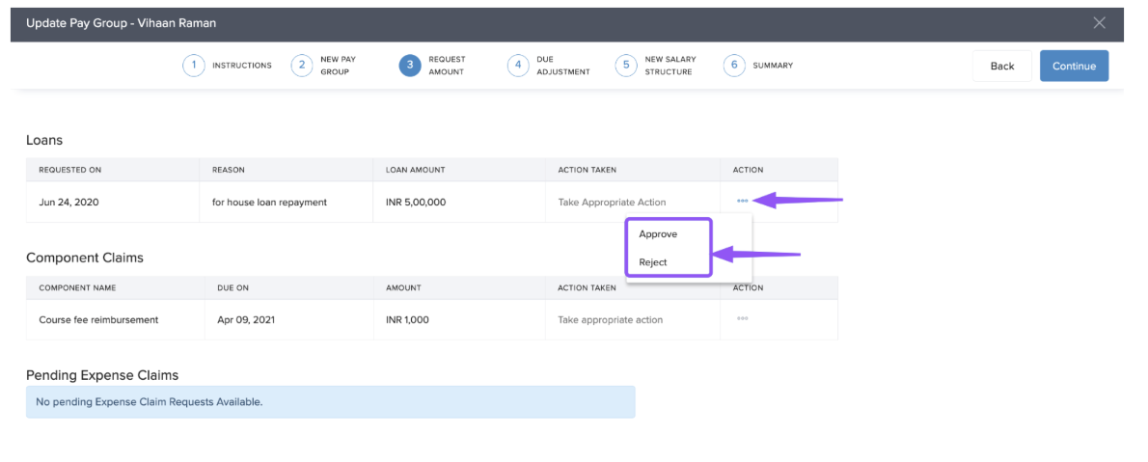Click the Course fee reimbursement component name

click(x=98, y=320)
